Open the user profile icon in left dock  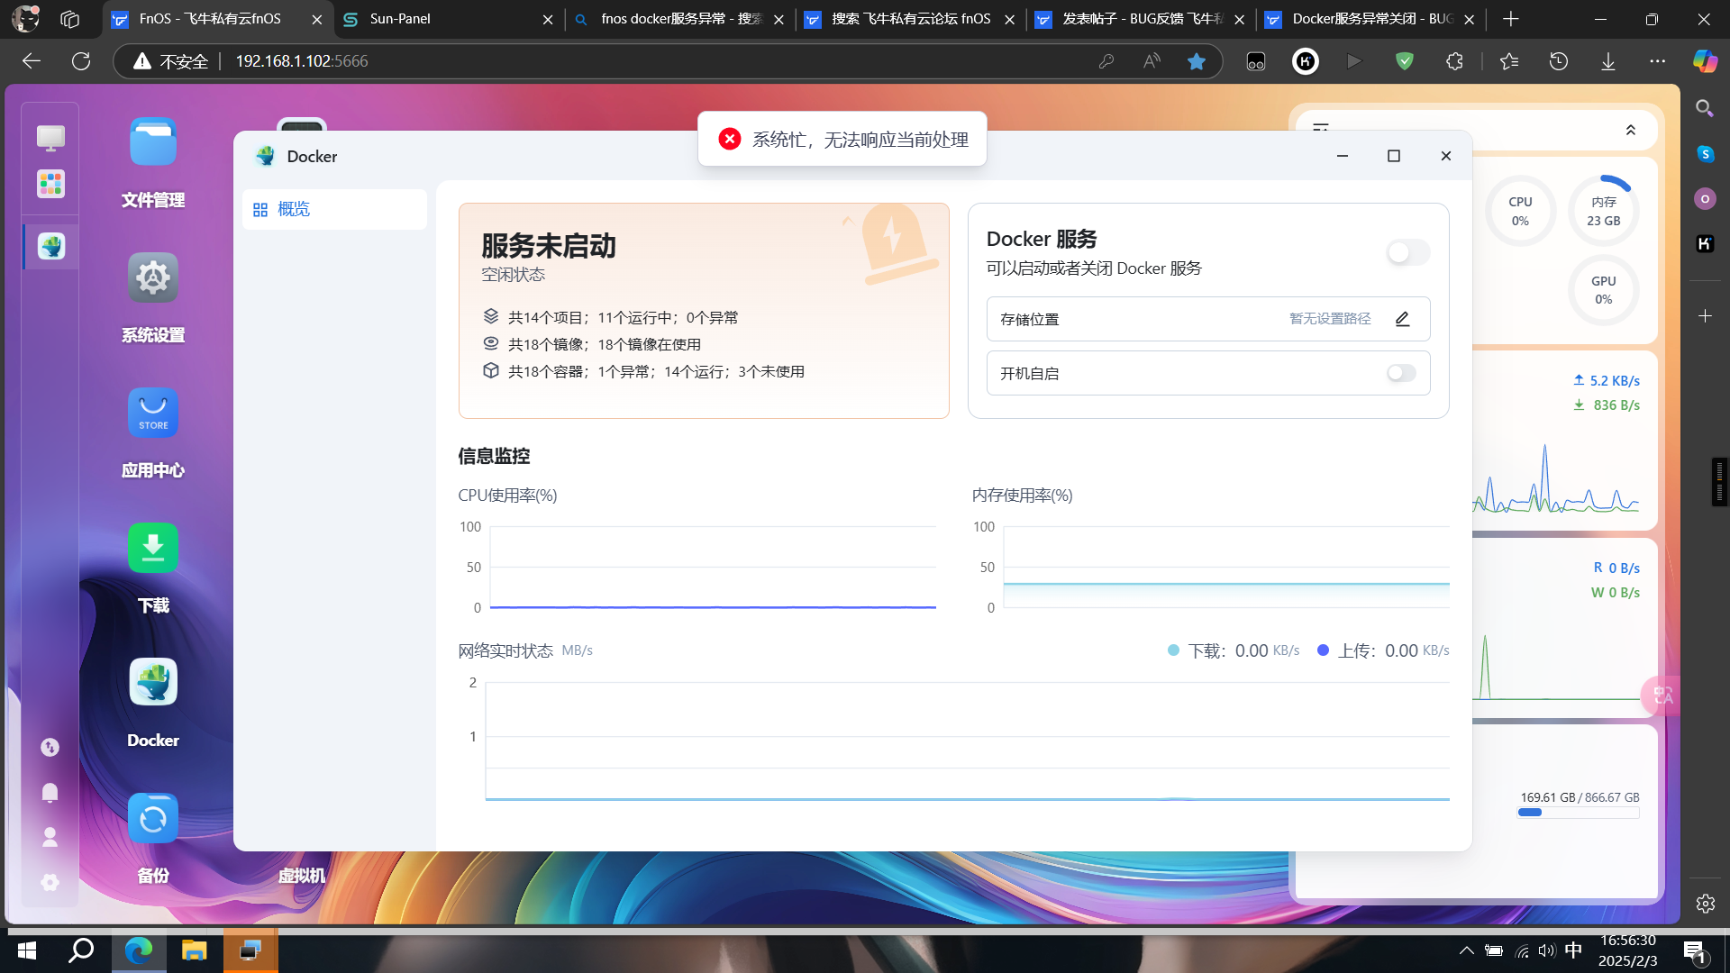[x=50, y=837]
